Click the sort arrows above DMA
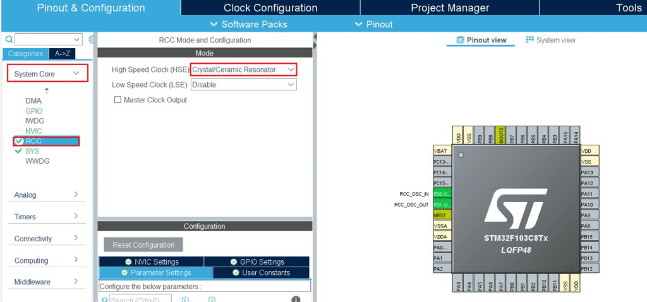The height and width of the screenshot is (302, 647). (47, 90)
